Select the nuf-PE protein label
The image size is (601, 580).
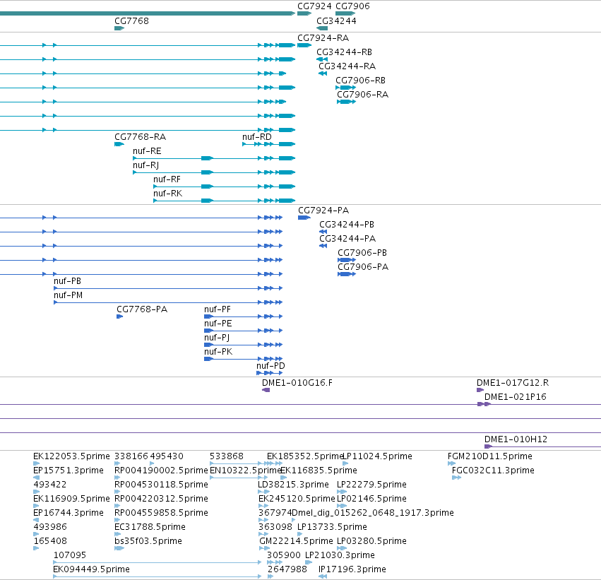tap(218, 324)
